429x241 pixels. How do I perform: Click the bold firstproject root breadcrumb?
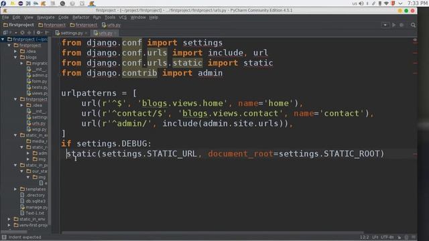(19, 25)
